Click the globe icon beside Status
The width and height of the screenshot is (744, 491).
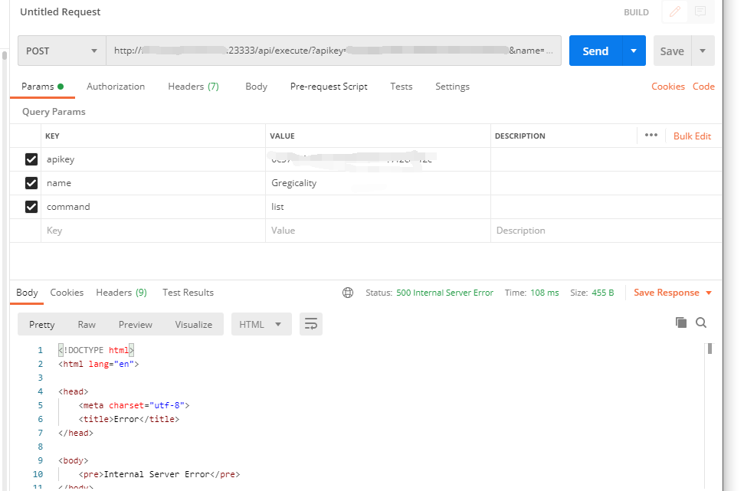pyautogui.click(x=349, y=293)
